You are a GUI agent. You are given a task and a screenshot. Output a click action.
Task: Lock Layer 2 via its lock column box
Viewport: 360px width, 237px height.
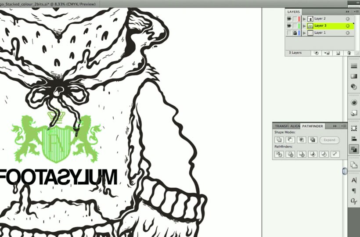pyautogui.click(x=295, y=18)
